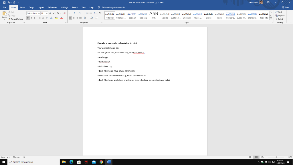Toggle the bulleted list formatting
The width and height of the screenshot is (293, 165).
click(70, 13)
